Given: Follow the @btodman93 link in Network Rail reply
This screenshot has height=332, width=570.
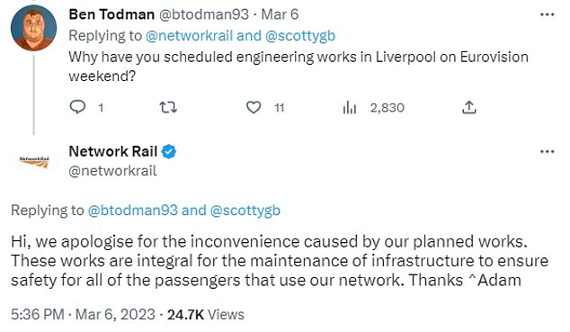Looking at the screenshot, I should tap(133, 211).
